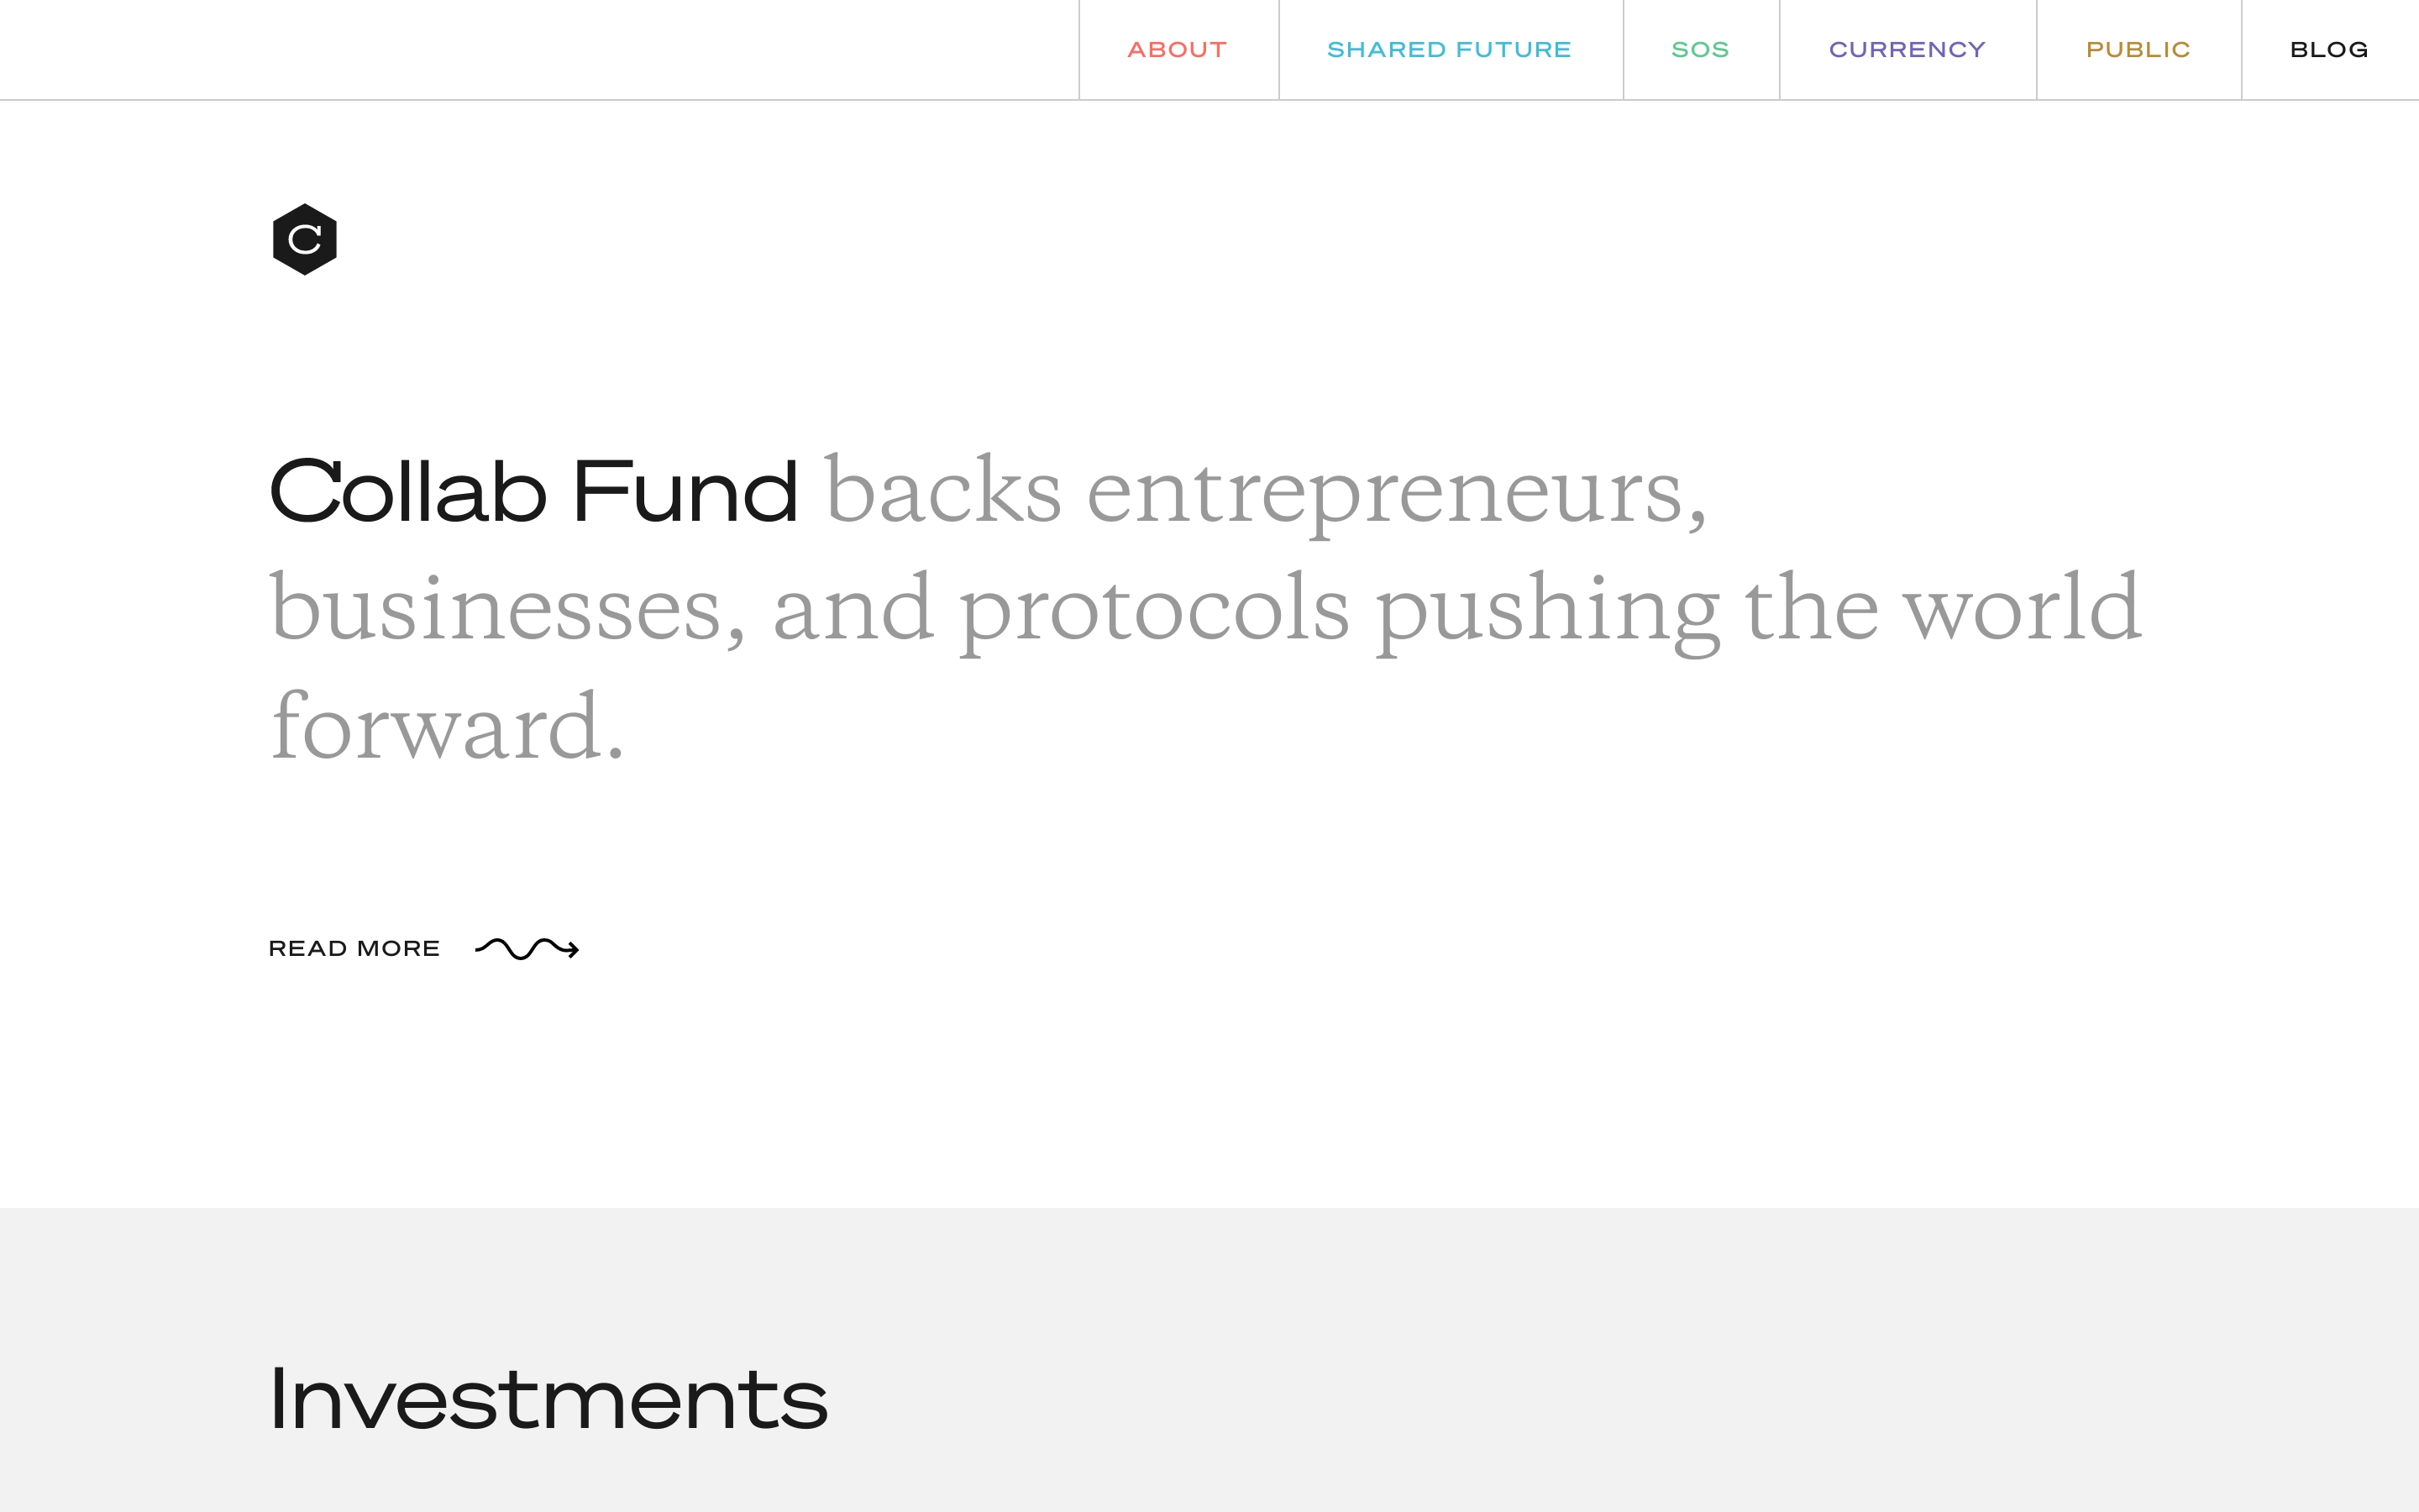Click the Investments section heading

click(x=548, y=1398)
